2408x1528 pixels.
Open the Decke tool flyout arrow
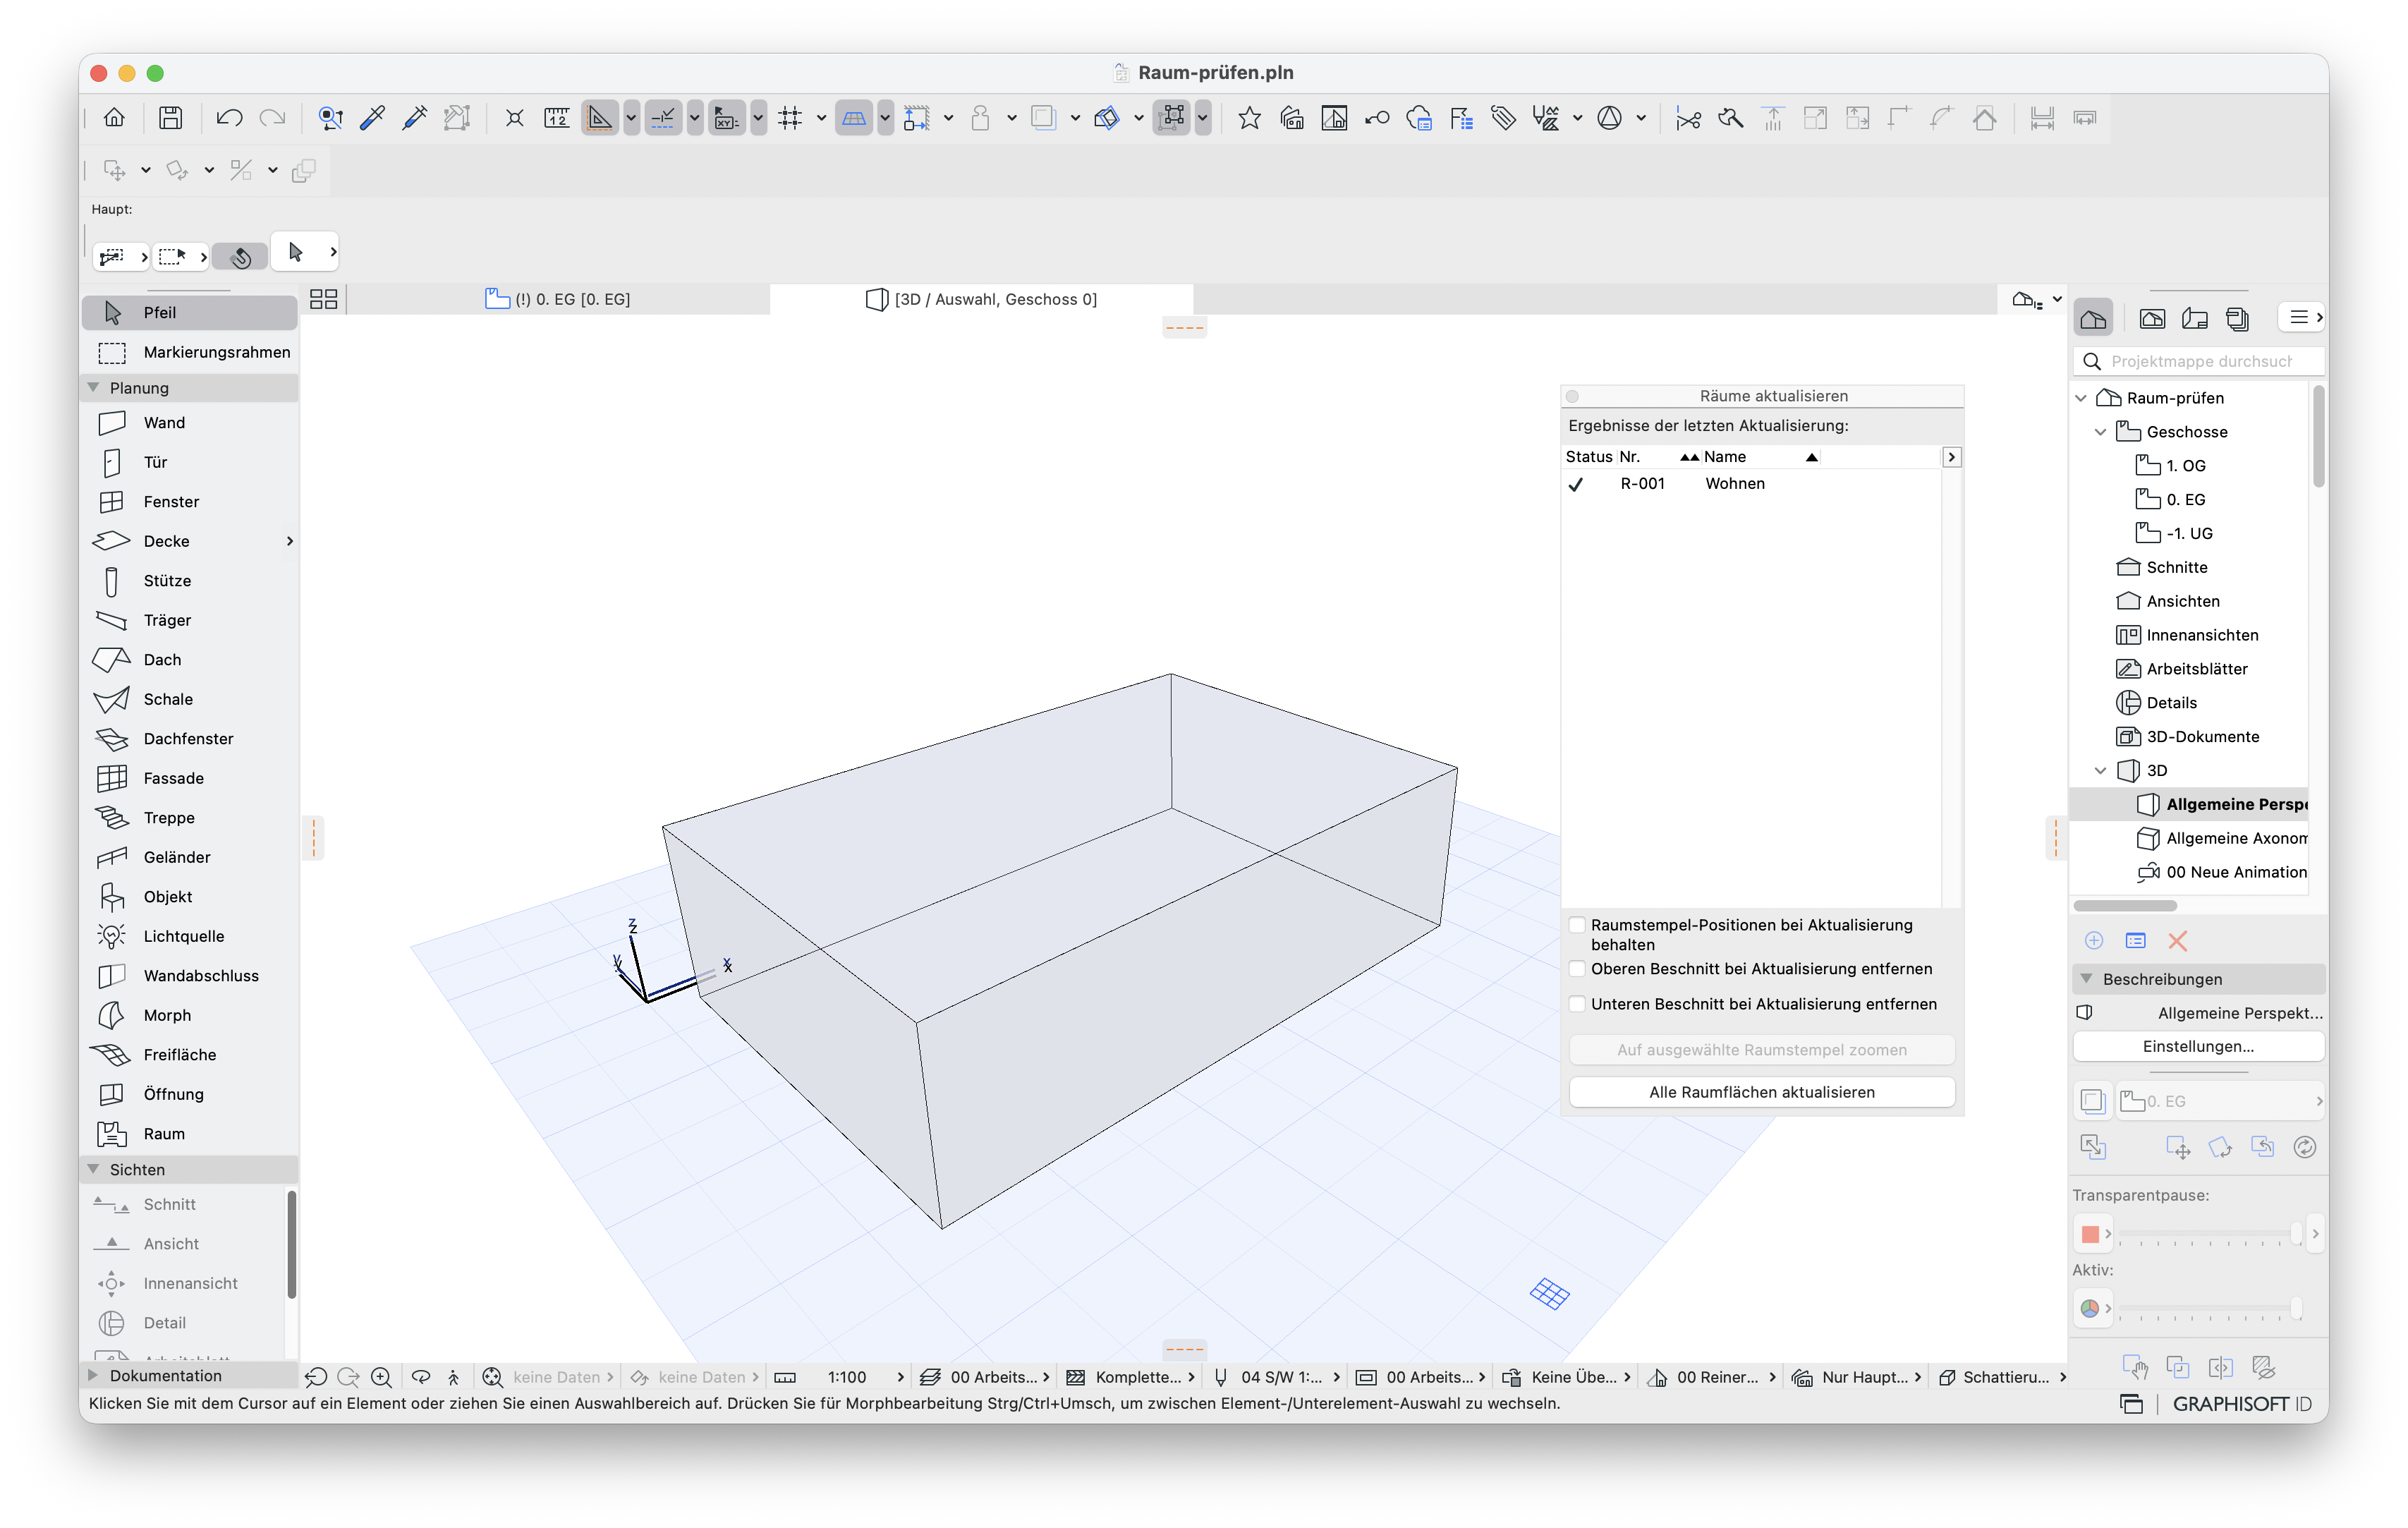(290, 541)
